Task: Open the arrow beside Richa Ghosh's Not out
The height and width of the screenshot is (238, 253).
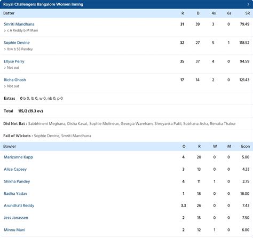Action: (5, 86)
